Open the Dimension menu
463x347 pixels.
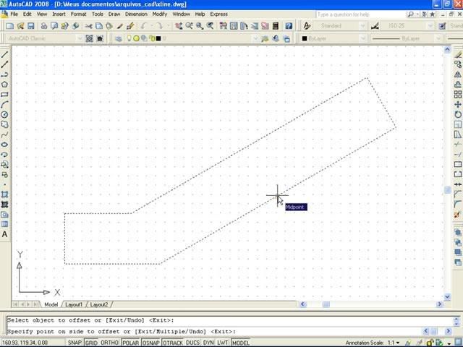pos(136,14)
